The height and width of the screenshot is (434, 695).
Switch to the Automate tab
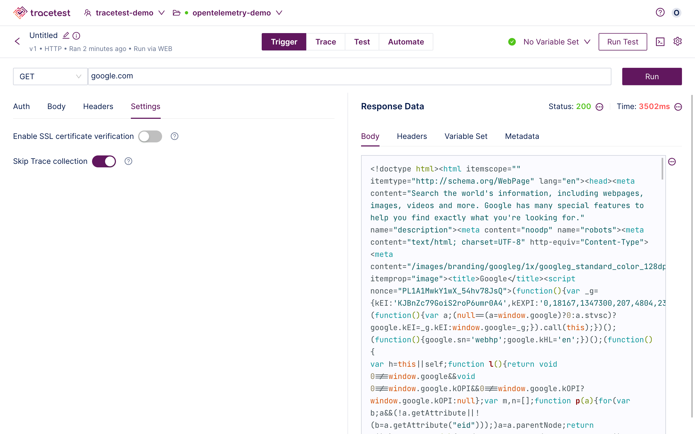[x=406, y=42]
